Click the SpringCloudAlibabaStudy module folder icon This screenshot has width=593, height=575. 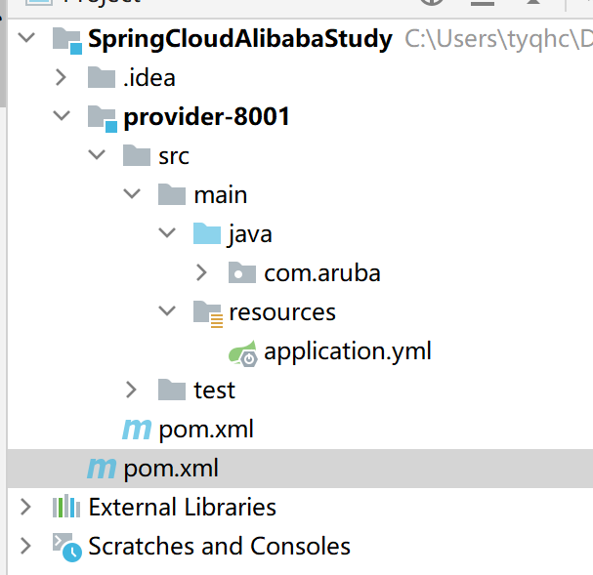(x=67, y=40)
